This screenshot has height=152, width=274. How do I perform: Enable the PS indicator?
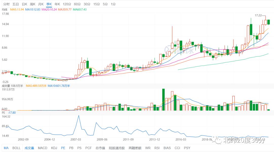(x=79, y=148)
